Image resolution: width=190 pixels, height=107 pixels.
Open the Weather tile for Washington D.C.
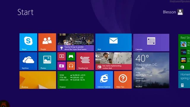(x=151, y=70)
